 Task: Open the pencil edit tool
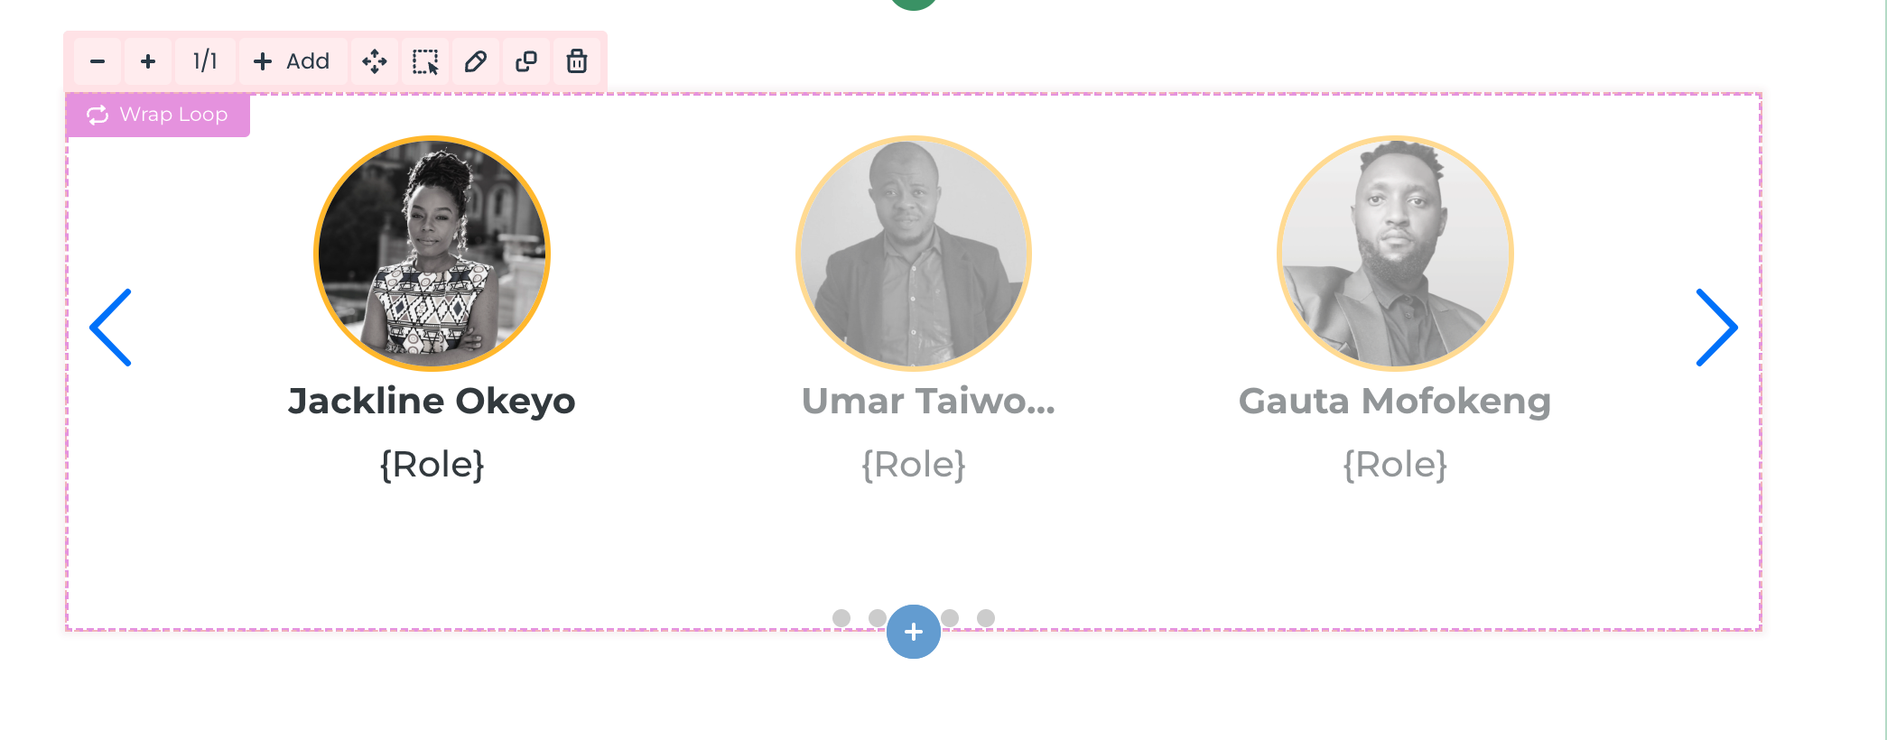(476, 61)
